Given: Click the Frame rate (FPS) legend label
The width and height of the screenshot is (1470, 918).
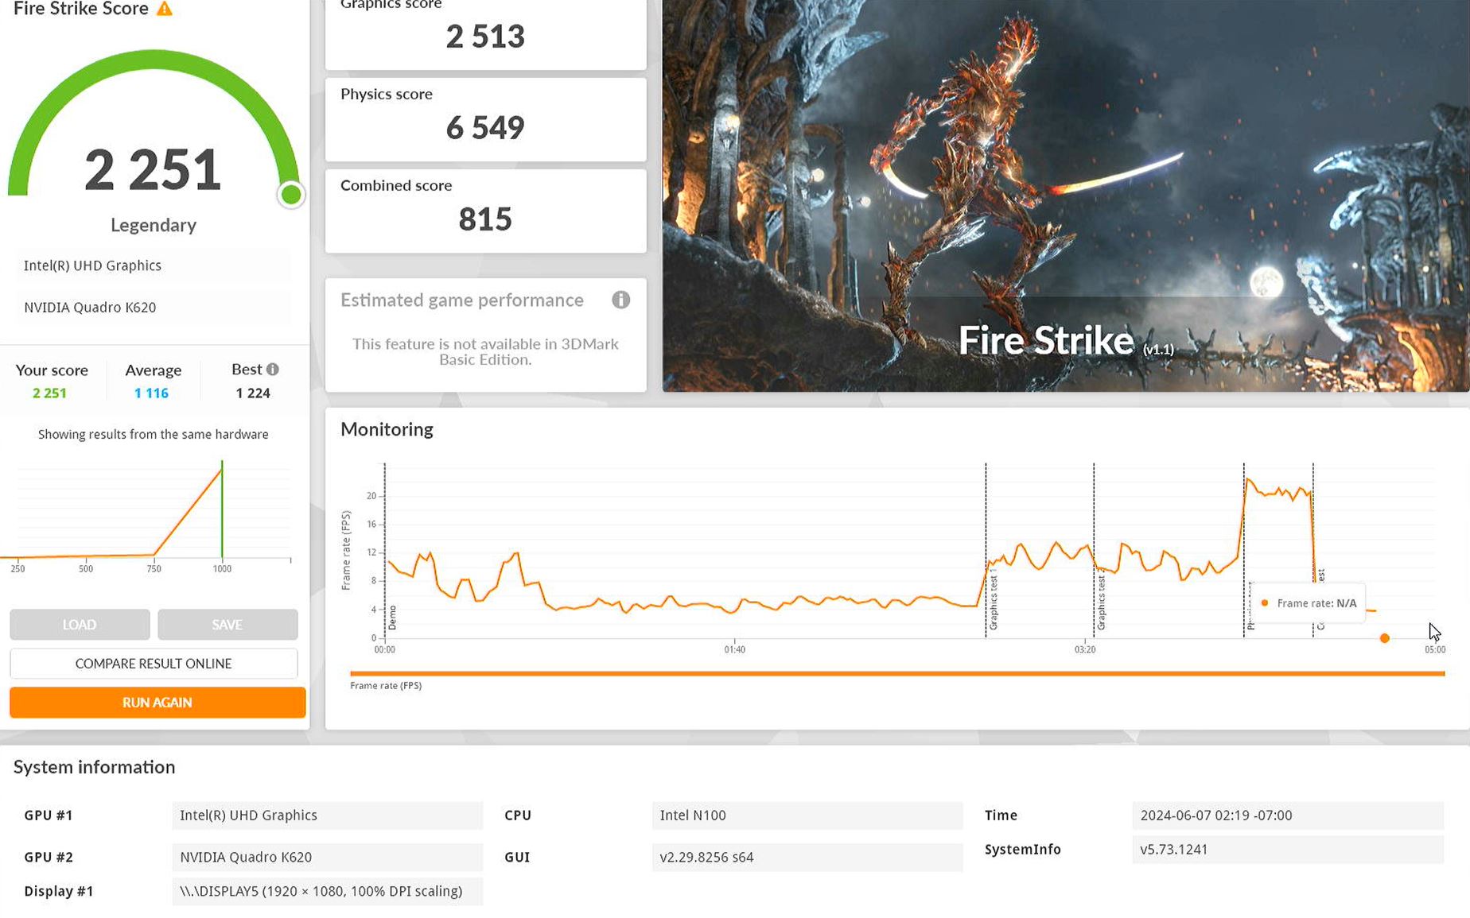Looking at the screenshot, I should point(386,686).
